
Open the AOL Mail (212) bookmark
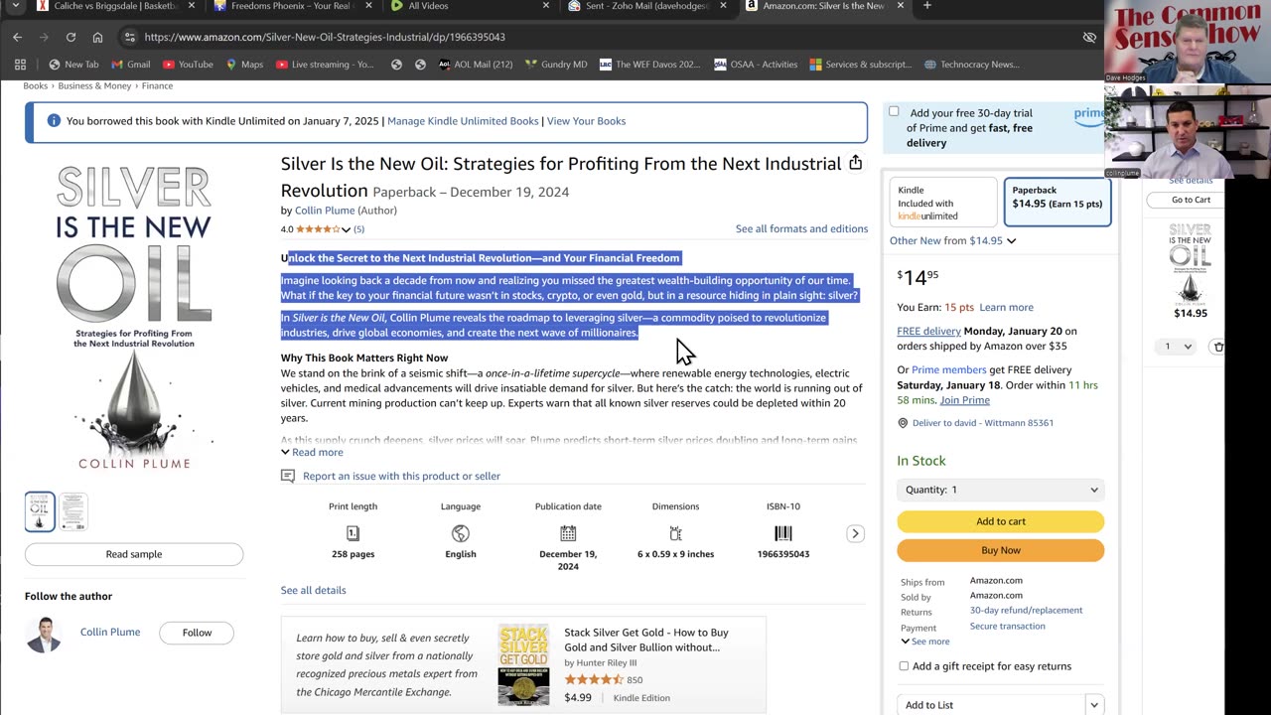[475, 65]
